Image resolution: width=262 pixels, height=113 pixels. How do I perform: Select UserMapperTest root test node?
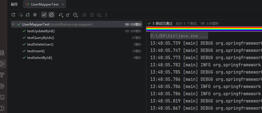click(x=77, y=24)
